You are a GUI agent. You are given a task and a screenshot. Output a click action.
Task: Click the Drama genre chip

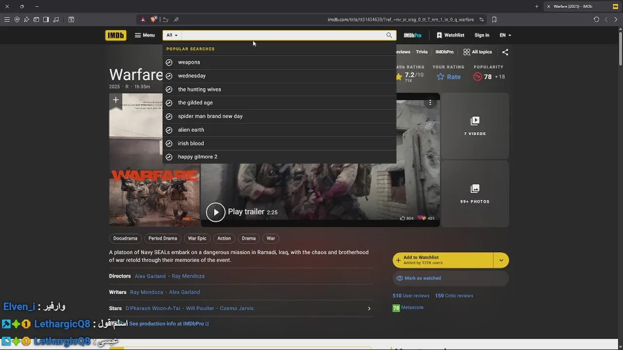point(249,238)
